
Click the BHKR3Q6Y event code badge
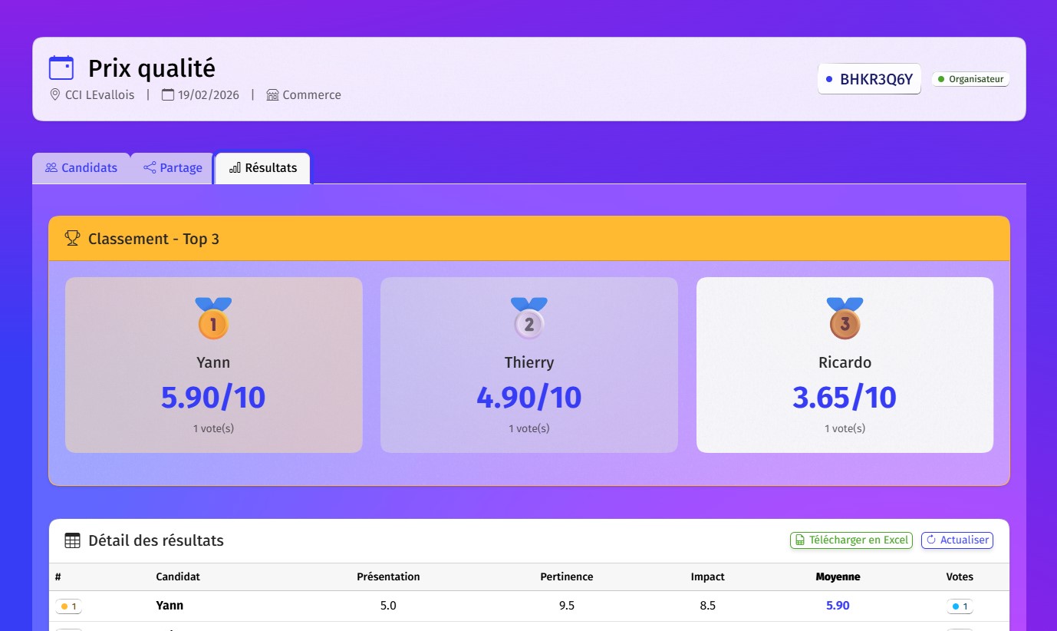869,79
